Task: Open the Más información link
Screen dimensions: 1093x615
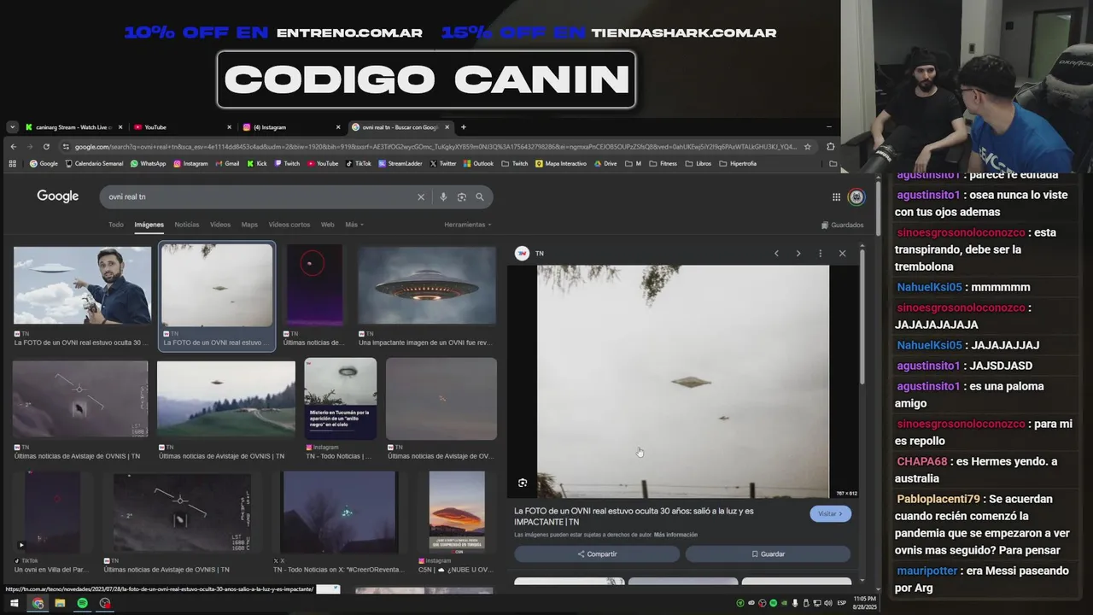Action: coord(675,535)
